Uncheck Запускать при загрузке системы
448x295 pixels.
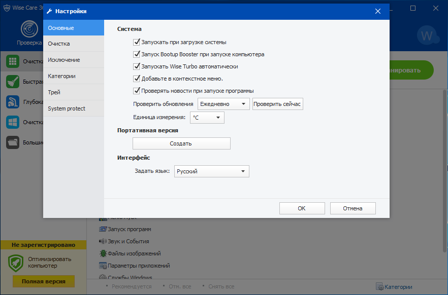137,42
